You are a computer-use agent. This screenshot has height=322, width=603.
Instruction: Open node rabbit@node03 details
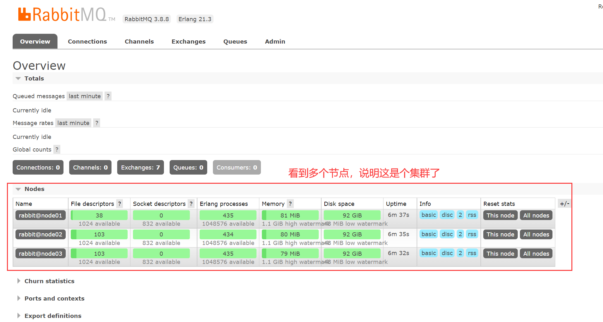pyautogui.click(x=40, y=253)
